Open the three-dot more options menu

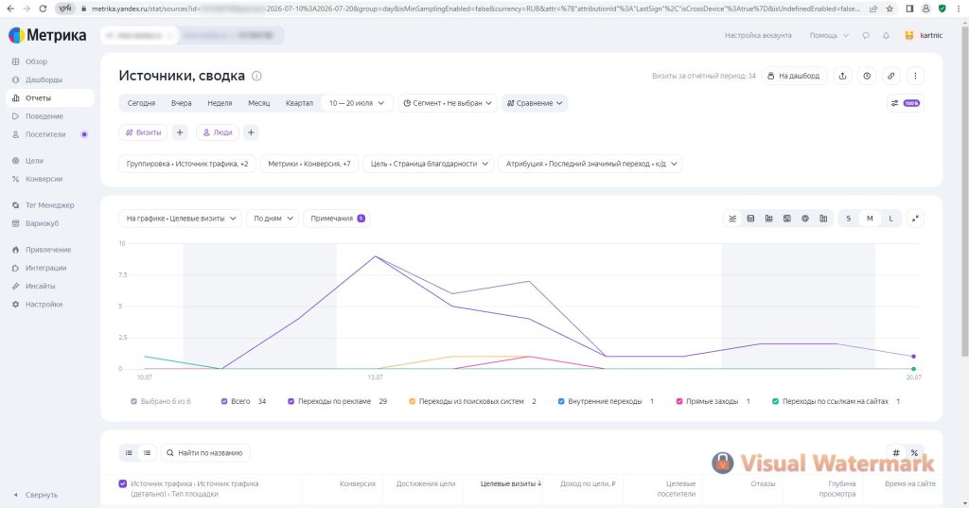[x=915, y=76]
